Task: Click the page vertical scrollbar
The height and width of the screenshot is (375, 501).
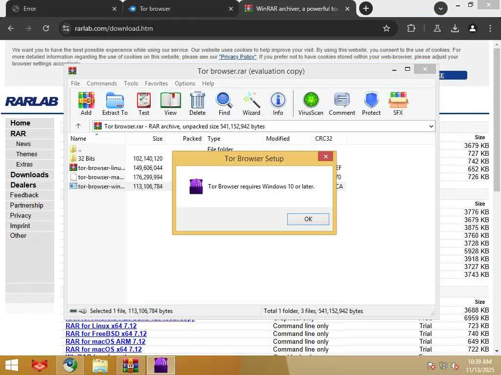Action: click(497, 120)
